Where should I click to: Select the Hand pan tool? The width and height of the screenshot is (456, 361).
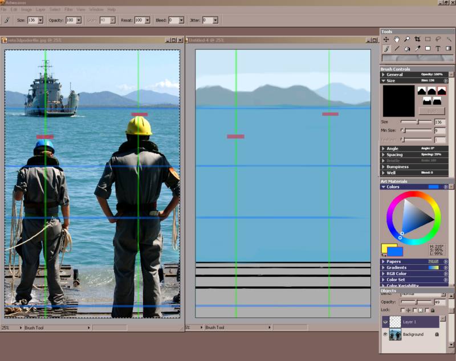tap(396, 39)
